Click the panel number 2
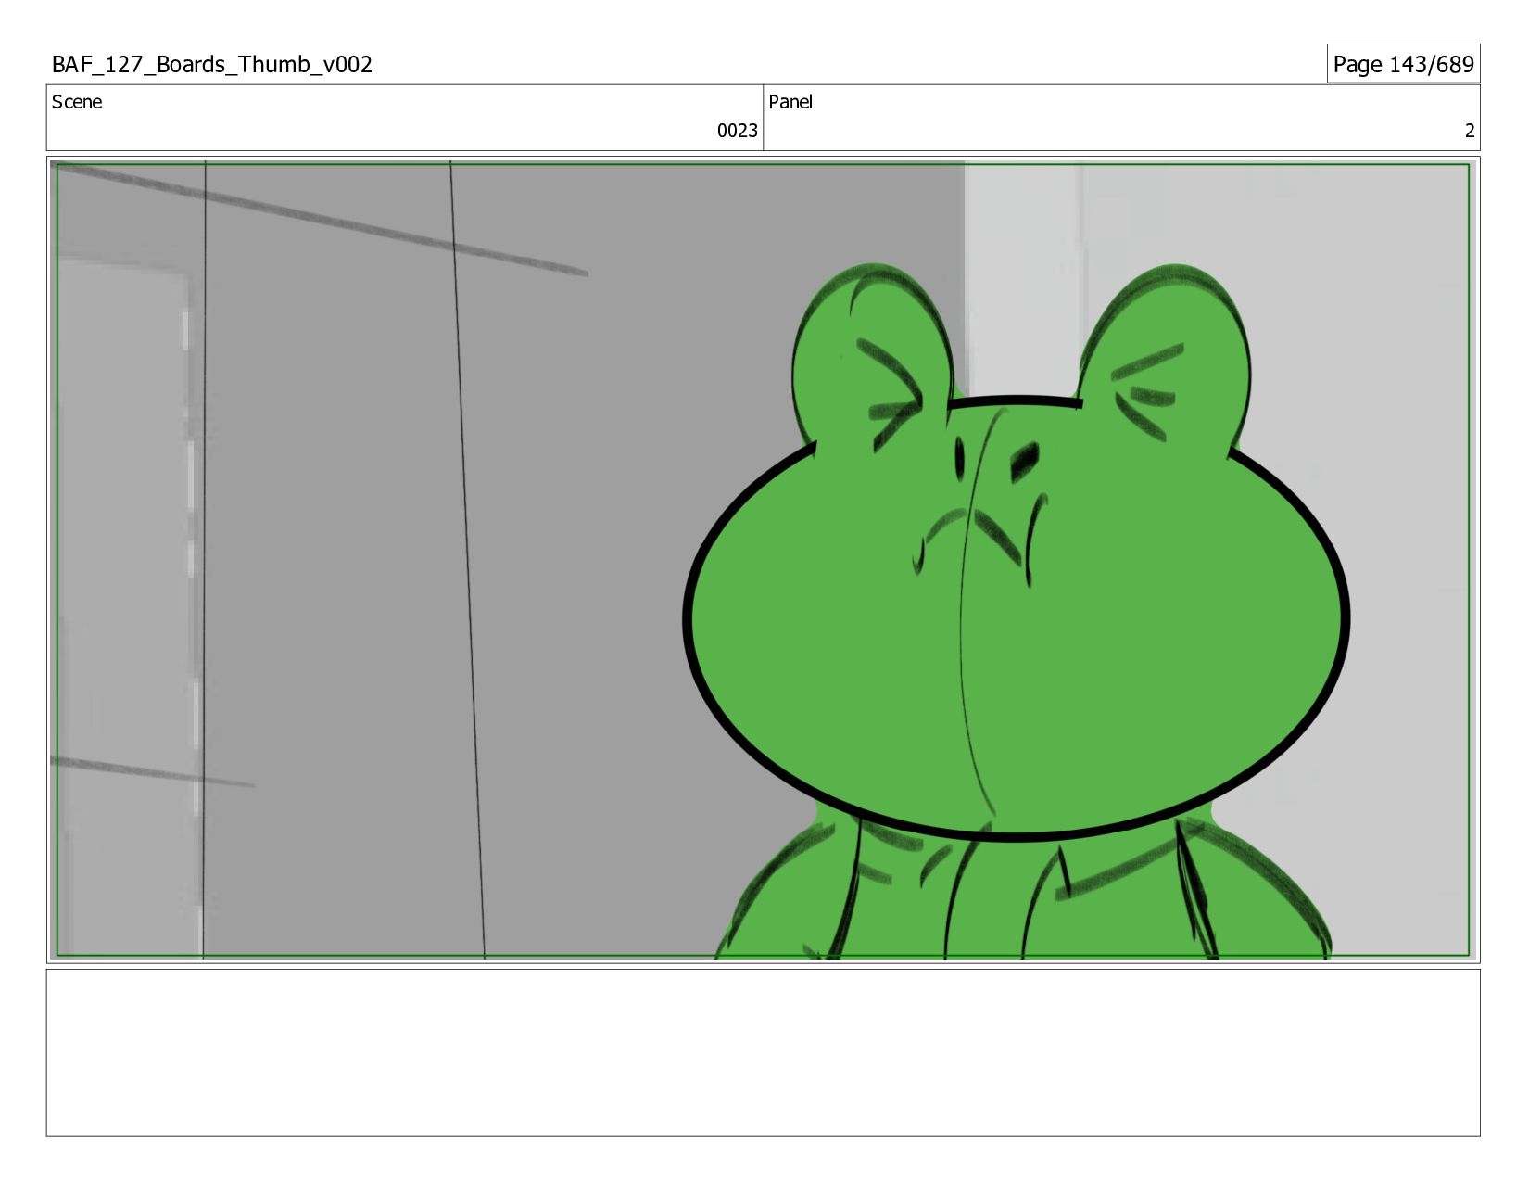Viewport: 1529px width, 1182px height. click(x=1469, y=131)
